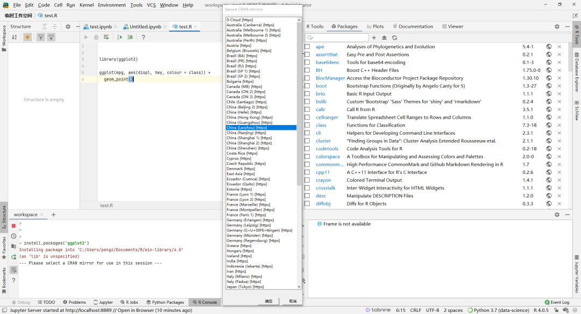The width and height of the screenshot is (581, 314).
Task: Check the ape package checkbox
Action: coord(307,47)
